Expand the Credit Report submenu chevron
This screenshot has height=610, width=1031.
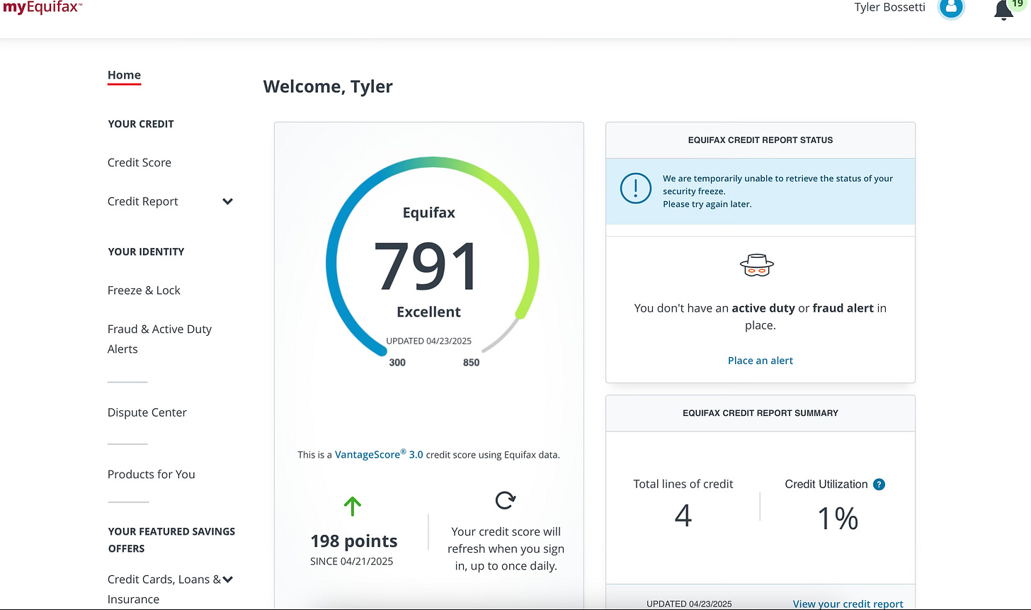tap(228, 202)
